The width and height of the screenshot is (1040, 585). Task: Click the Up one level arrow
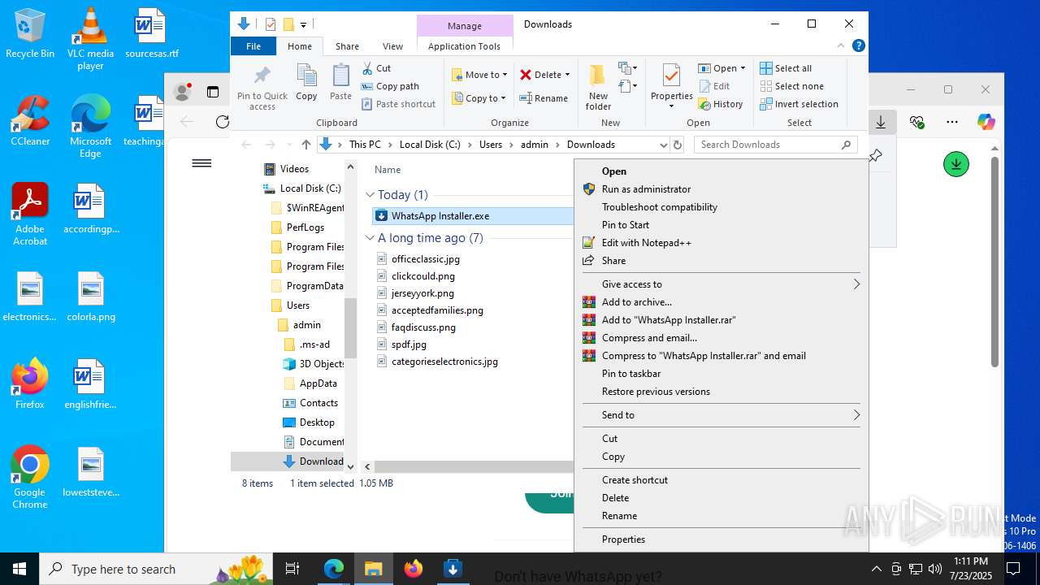(305, 145)
